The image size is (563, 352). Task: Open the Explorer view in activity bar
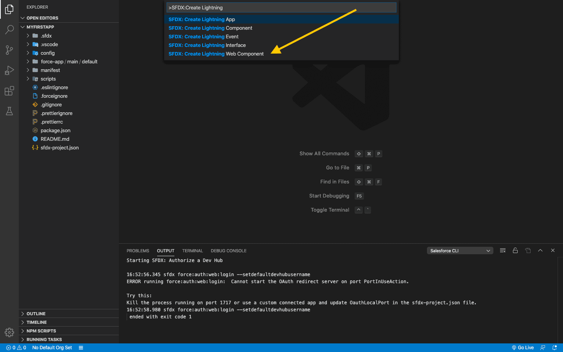coord(9,9)
